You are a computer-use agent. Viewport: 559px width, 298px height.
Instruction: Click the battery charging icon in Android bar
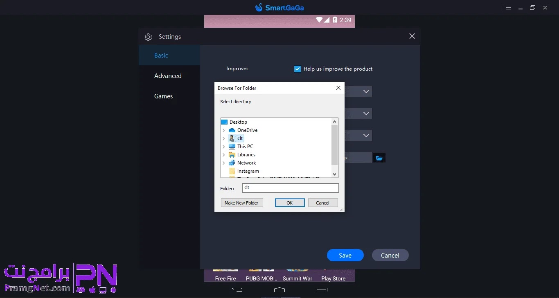pyautogui.click(x=335, y=20)
